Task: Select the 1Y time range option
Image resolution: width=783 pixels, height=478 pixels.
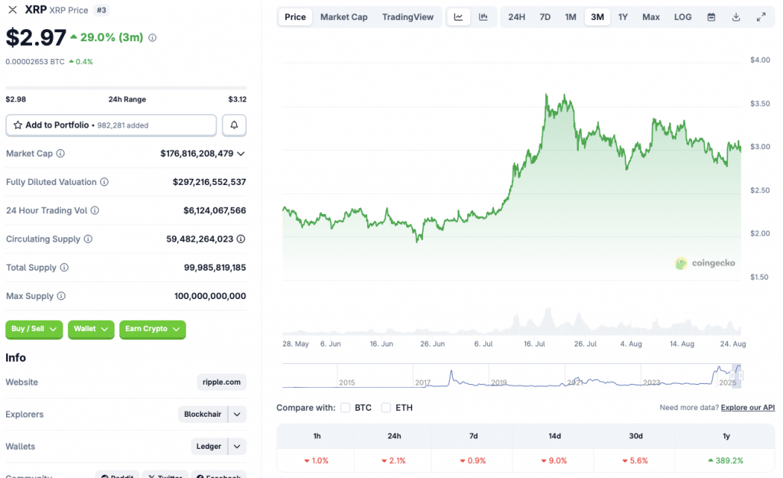Action: pyautogui.click(x=623, y=16)
